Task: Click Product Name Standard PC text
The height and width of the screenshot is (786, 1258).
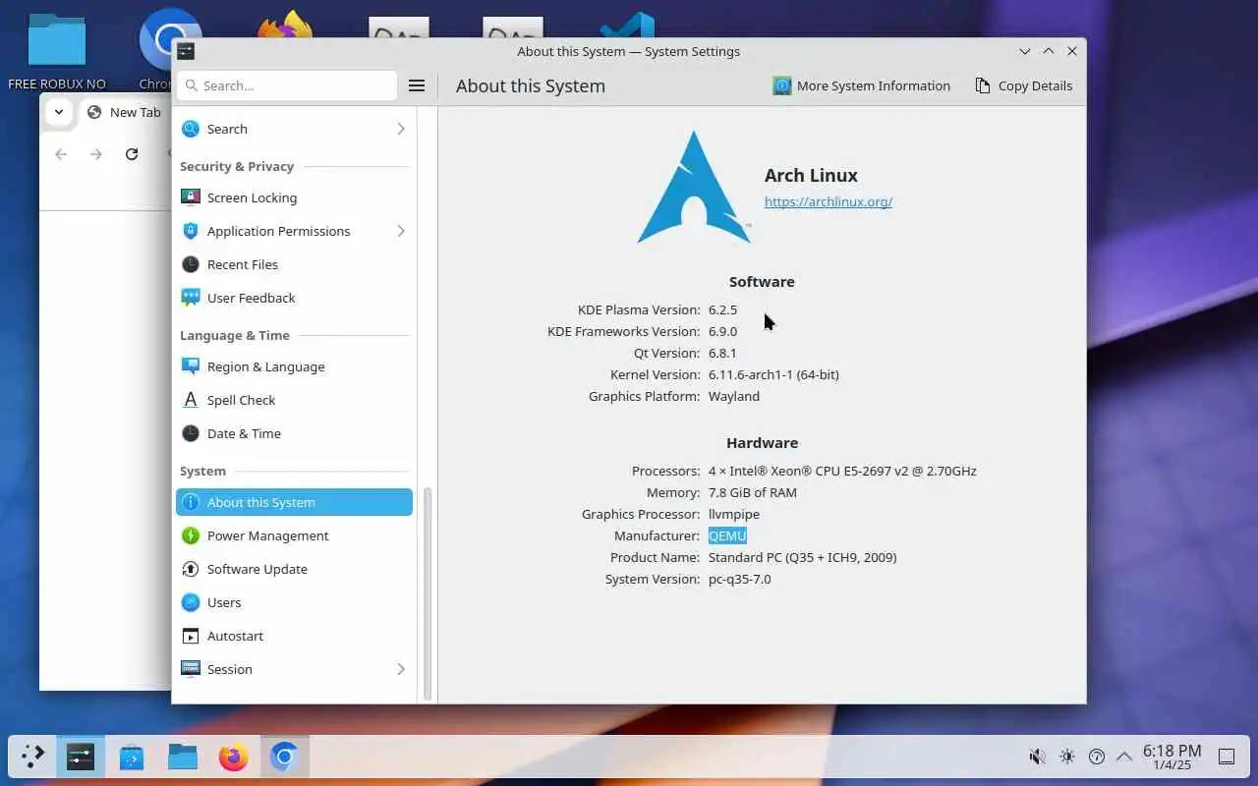Action: (803, 557)
